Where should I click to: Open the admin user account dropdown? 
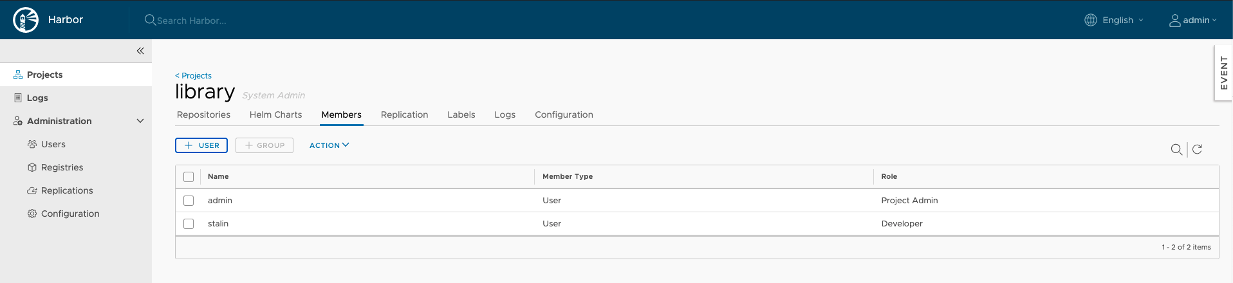point(1192,20)
